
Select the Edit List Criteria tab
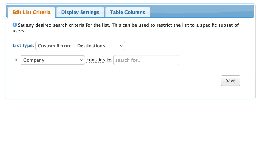[x=31, y=12]
